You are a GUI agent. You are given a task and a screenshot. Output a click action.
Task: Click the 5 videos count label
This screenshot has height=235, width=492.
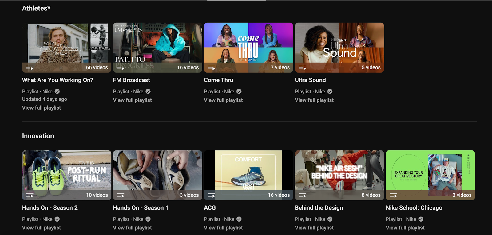(x=371, y=67)
